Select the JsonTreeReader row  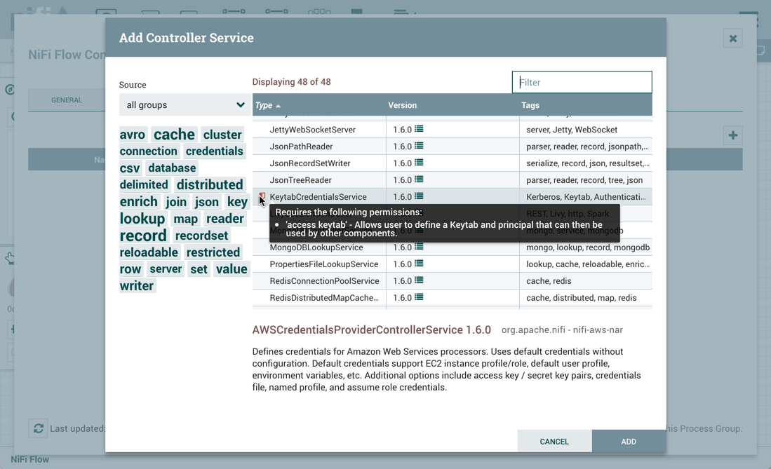pos(309,180)
